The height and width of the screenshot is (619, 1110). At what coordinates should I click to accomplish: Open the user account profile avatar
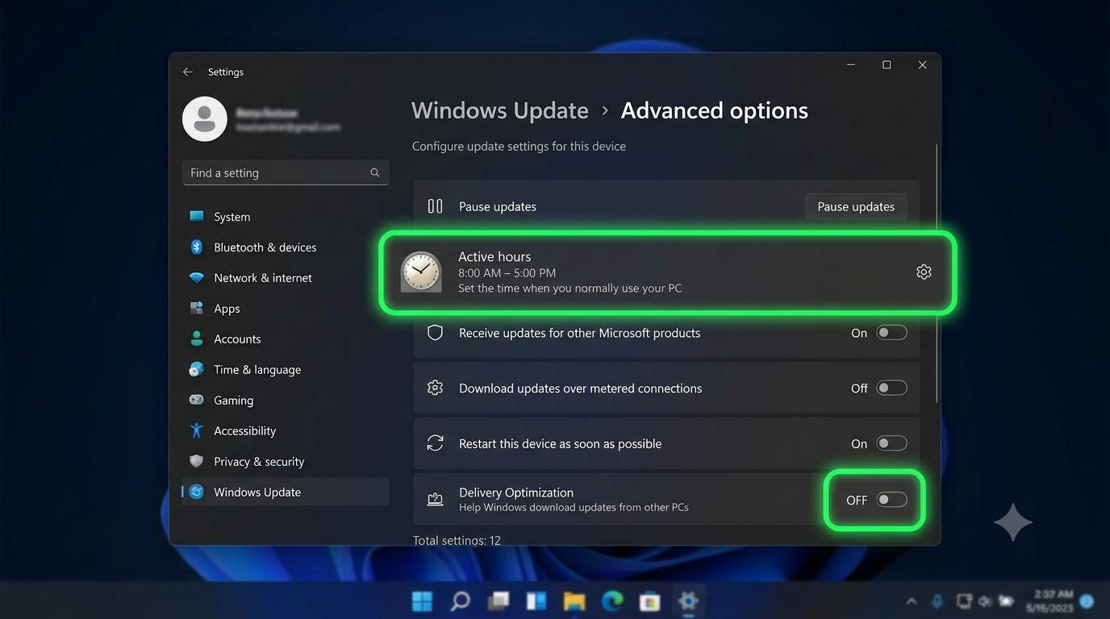click(x=205, y=119)
